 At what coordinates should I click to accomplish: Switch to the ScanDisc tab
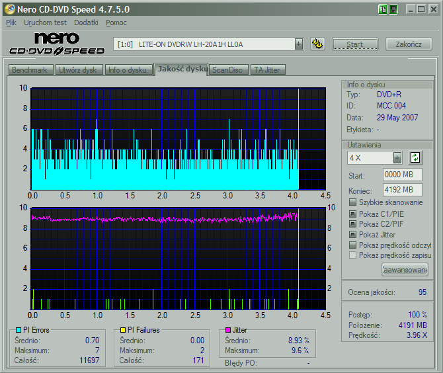pos(228,70)
